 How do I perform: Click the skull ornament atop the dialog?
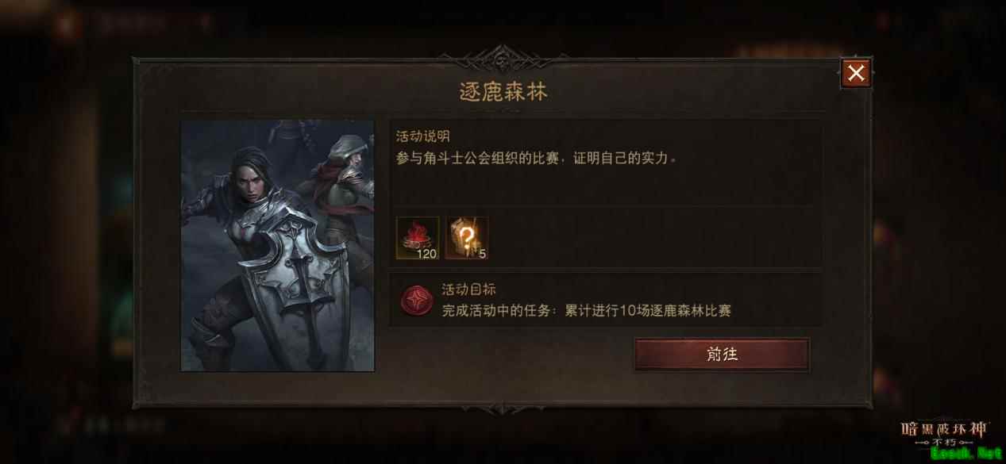tap(503, 60)
